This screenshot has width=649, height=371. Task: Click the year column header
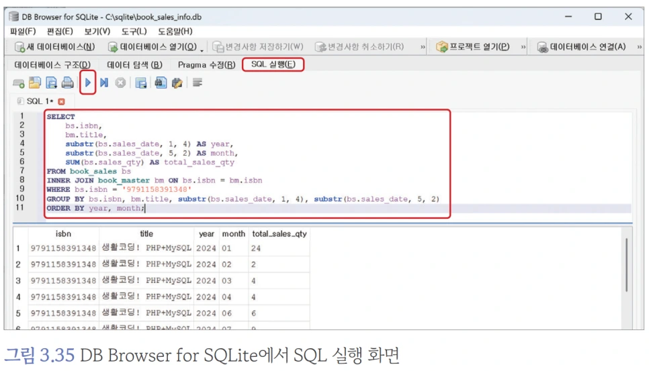206,234
